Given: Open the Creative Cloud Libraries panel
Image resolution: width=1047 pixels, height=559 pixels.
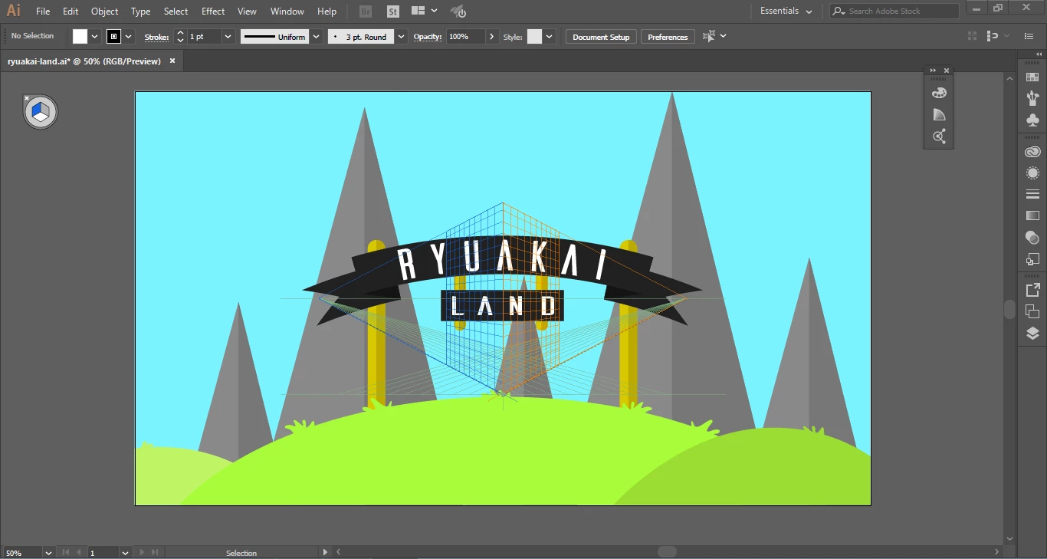Looking at the screenshot, I should [1032, 152].
